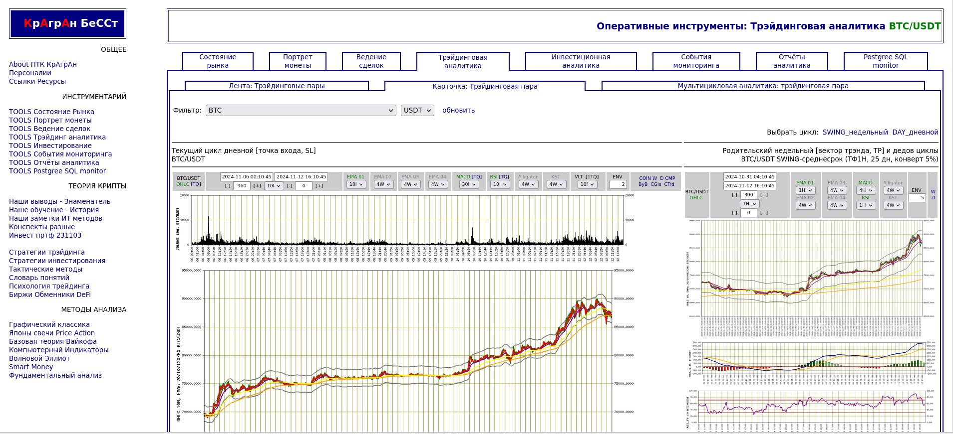Choose the SWING_недельный cycle link

pos(855,132)
